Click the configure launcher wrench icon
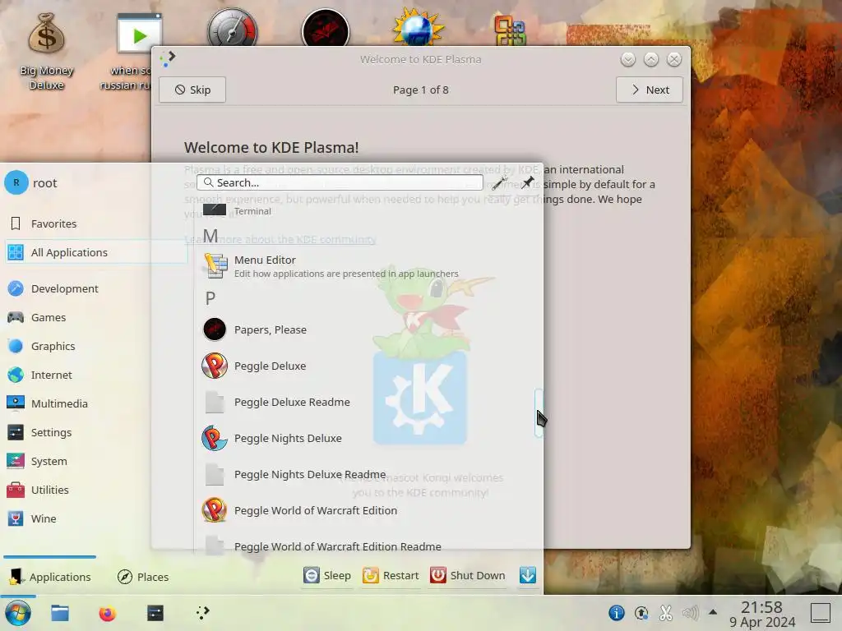 pos(500,183)
